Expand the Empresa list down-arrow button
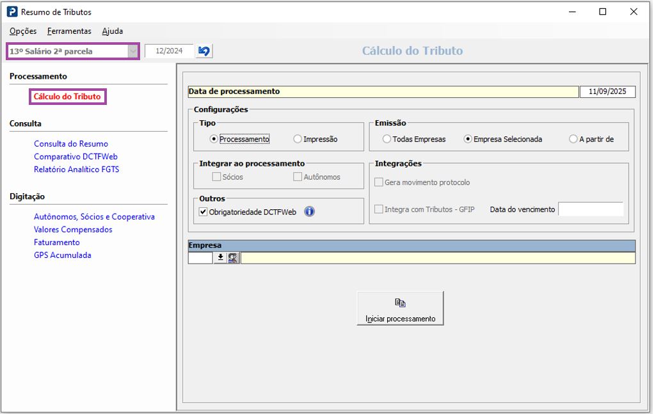 click(220, 258)
